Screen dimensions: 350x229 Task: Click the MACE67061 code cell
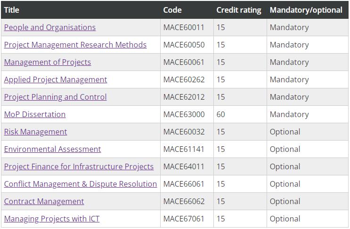pyautogui.click(x=184, y=219)
